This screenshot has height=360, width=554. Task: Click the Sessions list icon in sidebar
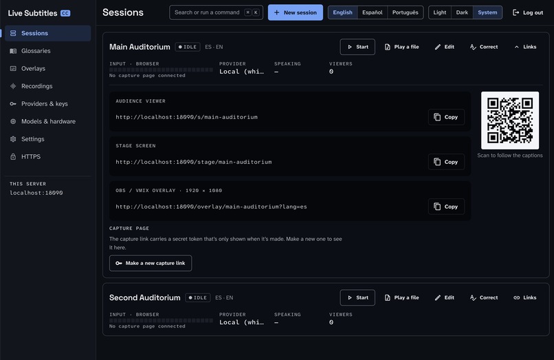point(13,33)
